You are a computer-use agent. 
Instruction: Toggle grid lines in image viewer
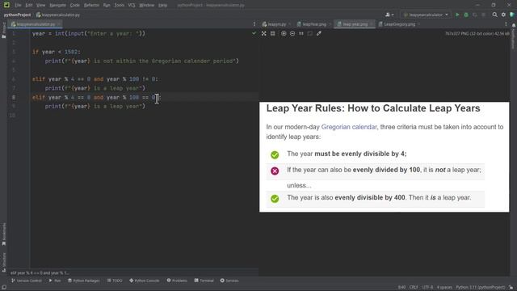[x=273, y=33]
